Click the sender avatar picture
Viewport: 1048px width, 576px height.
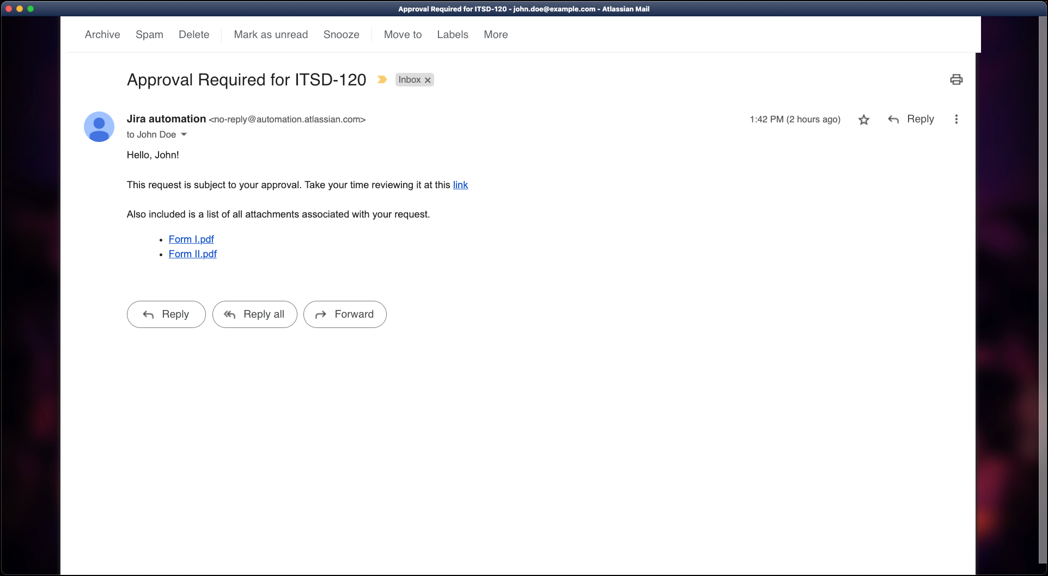[x=99, y=127]
